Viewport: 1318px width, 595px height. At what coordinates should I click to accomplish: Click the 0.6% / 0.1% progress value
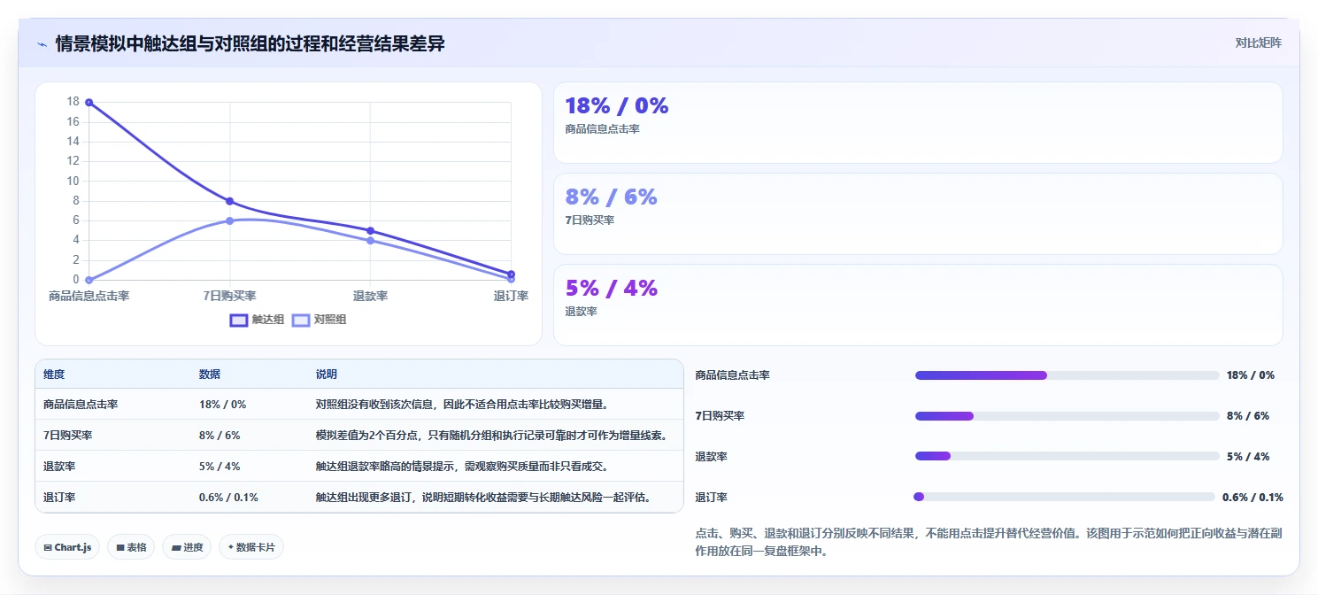(x=1252, y=497)
